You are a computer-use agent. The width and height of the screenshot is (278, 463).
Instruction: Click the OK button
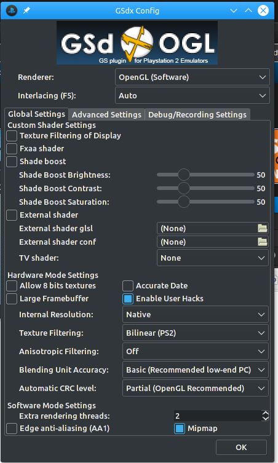(241, 448)
